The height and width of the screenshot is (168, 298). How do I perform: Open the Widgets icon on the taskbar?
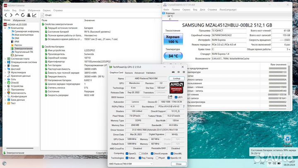point(4,163)
